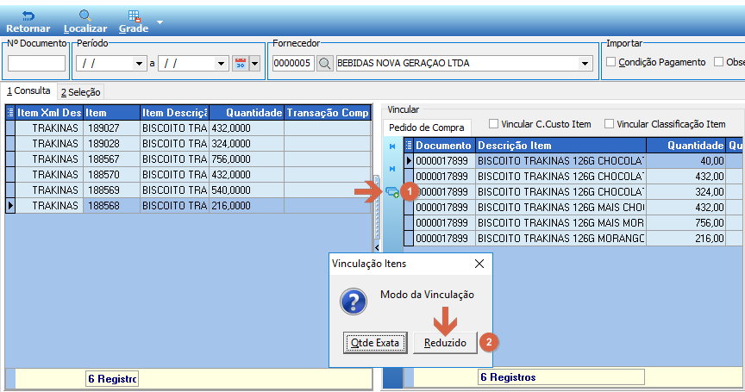Click the Transação Comp column header
This screenshot has width=745, height=392.
[x=328, y=113]
